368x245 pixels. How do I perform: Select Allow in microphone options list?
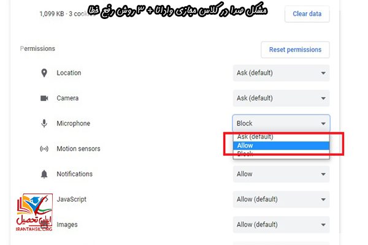281,146
